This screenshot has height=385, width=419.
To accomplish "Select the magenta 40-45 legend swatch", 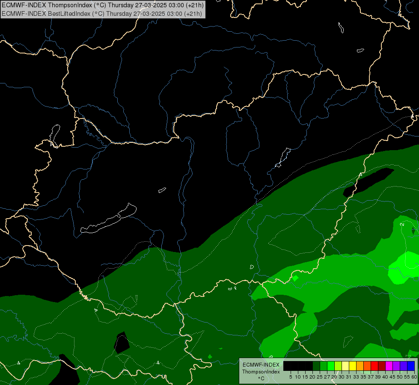I will click(389, 366).
